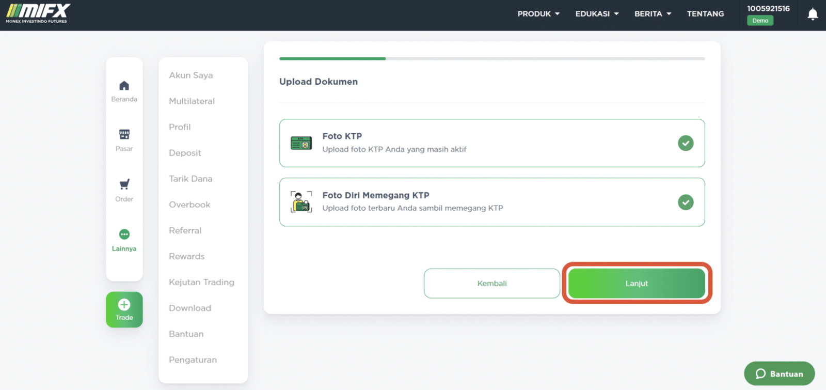Open the Pasar market icon

point(124,134)
